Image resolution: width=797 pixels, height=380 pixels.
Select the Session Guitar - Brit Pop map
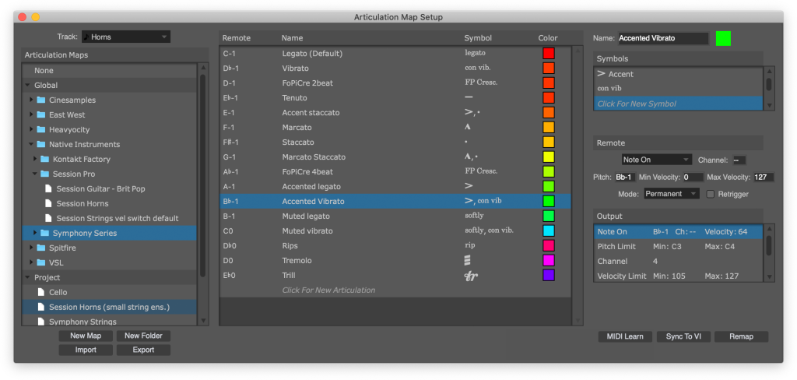(98, 188)
